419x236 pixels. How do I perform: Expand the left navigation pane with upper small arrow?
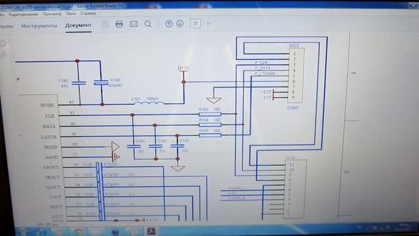coord(18,79)
